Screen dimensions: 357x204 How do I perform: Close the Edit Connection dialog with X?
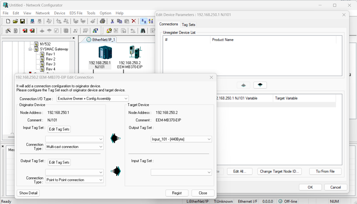(211, 77)
